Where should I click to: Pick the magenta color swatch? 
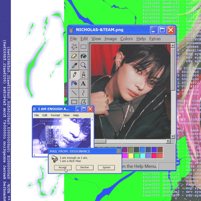point(125,156)
